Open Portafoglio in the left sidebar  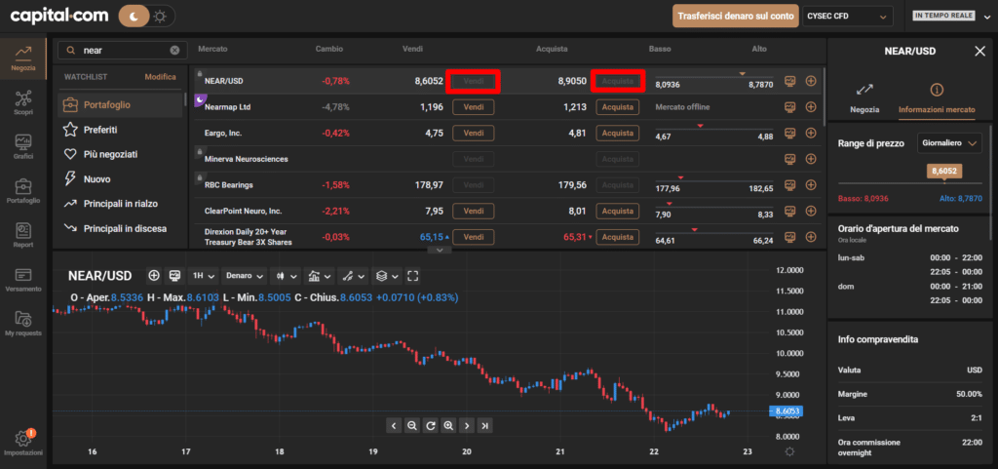tap(23, 191)
